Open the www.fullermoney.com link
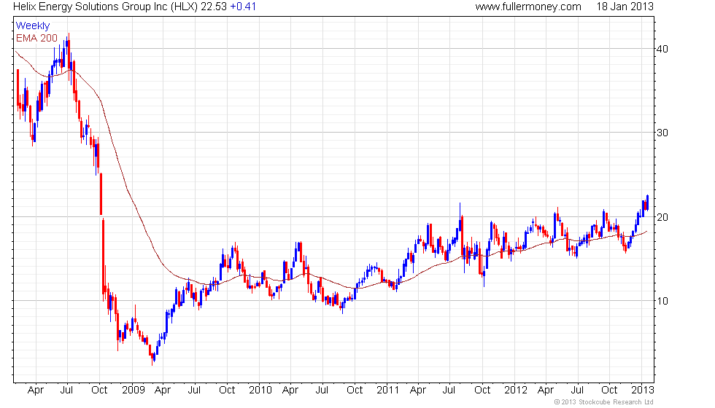 point(527,7)
